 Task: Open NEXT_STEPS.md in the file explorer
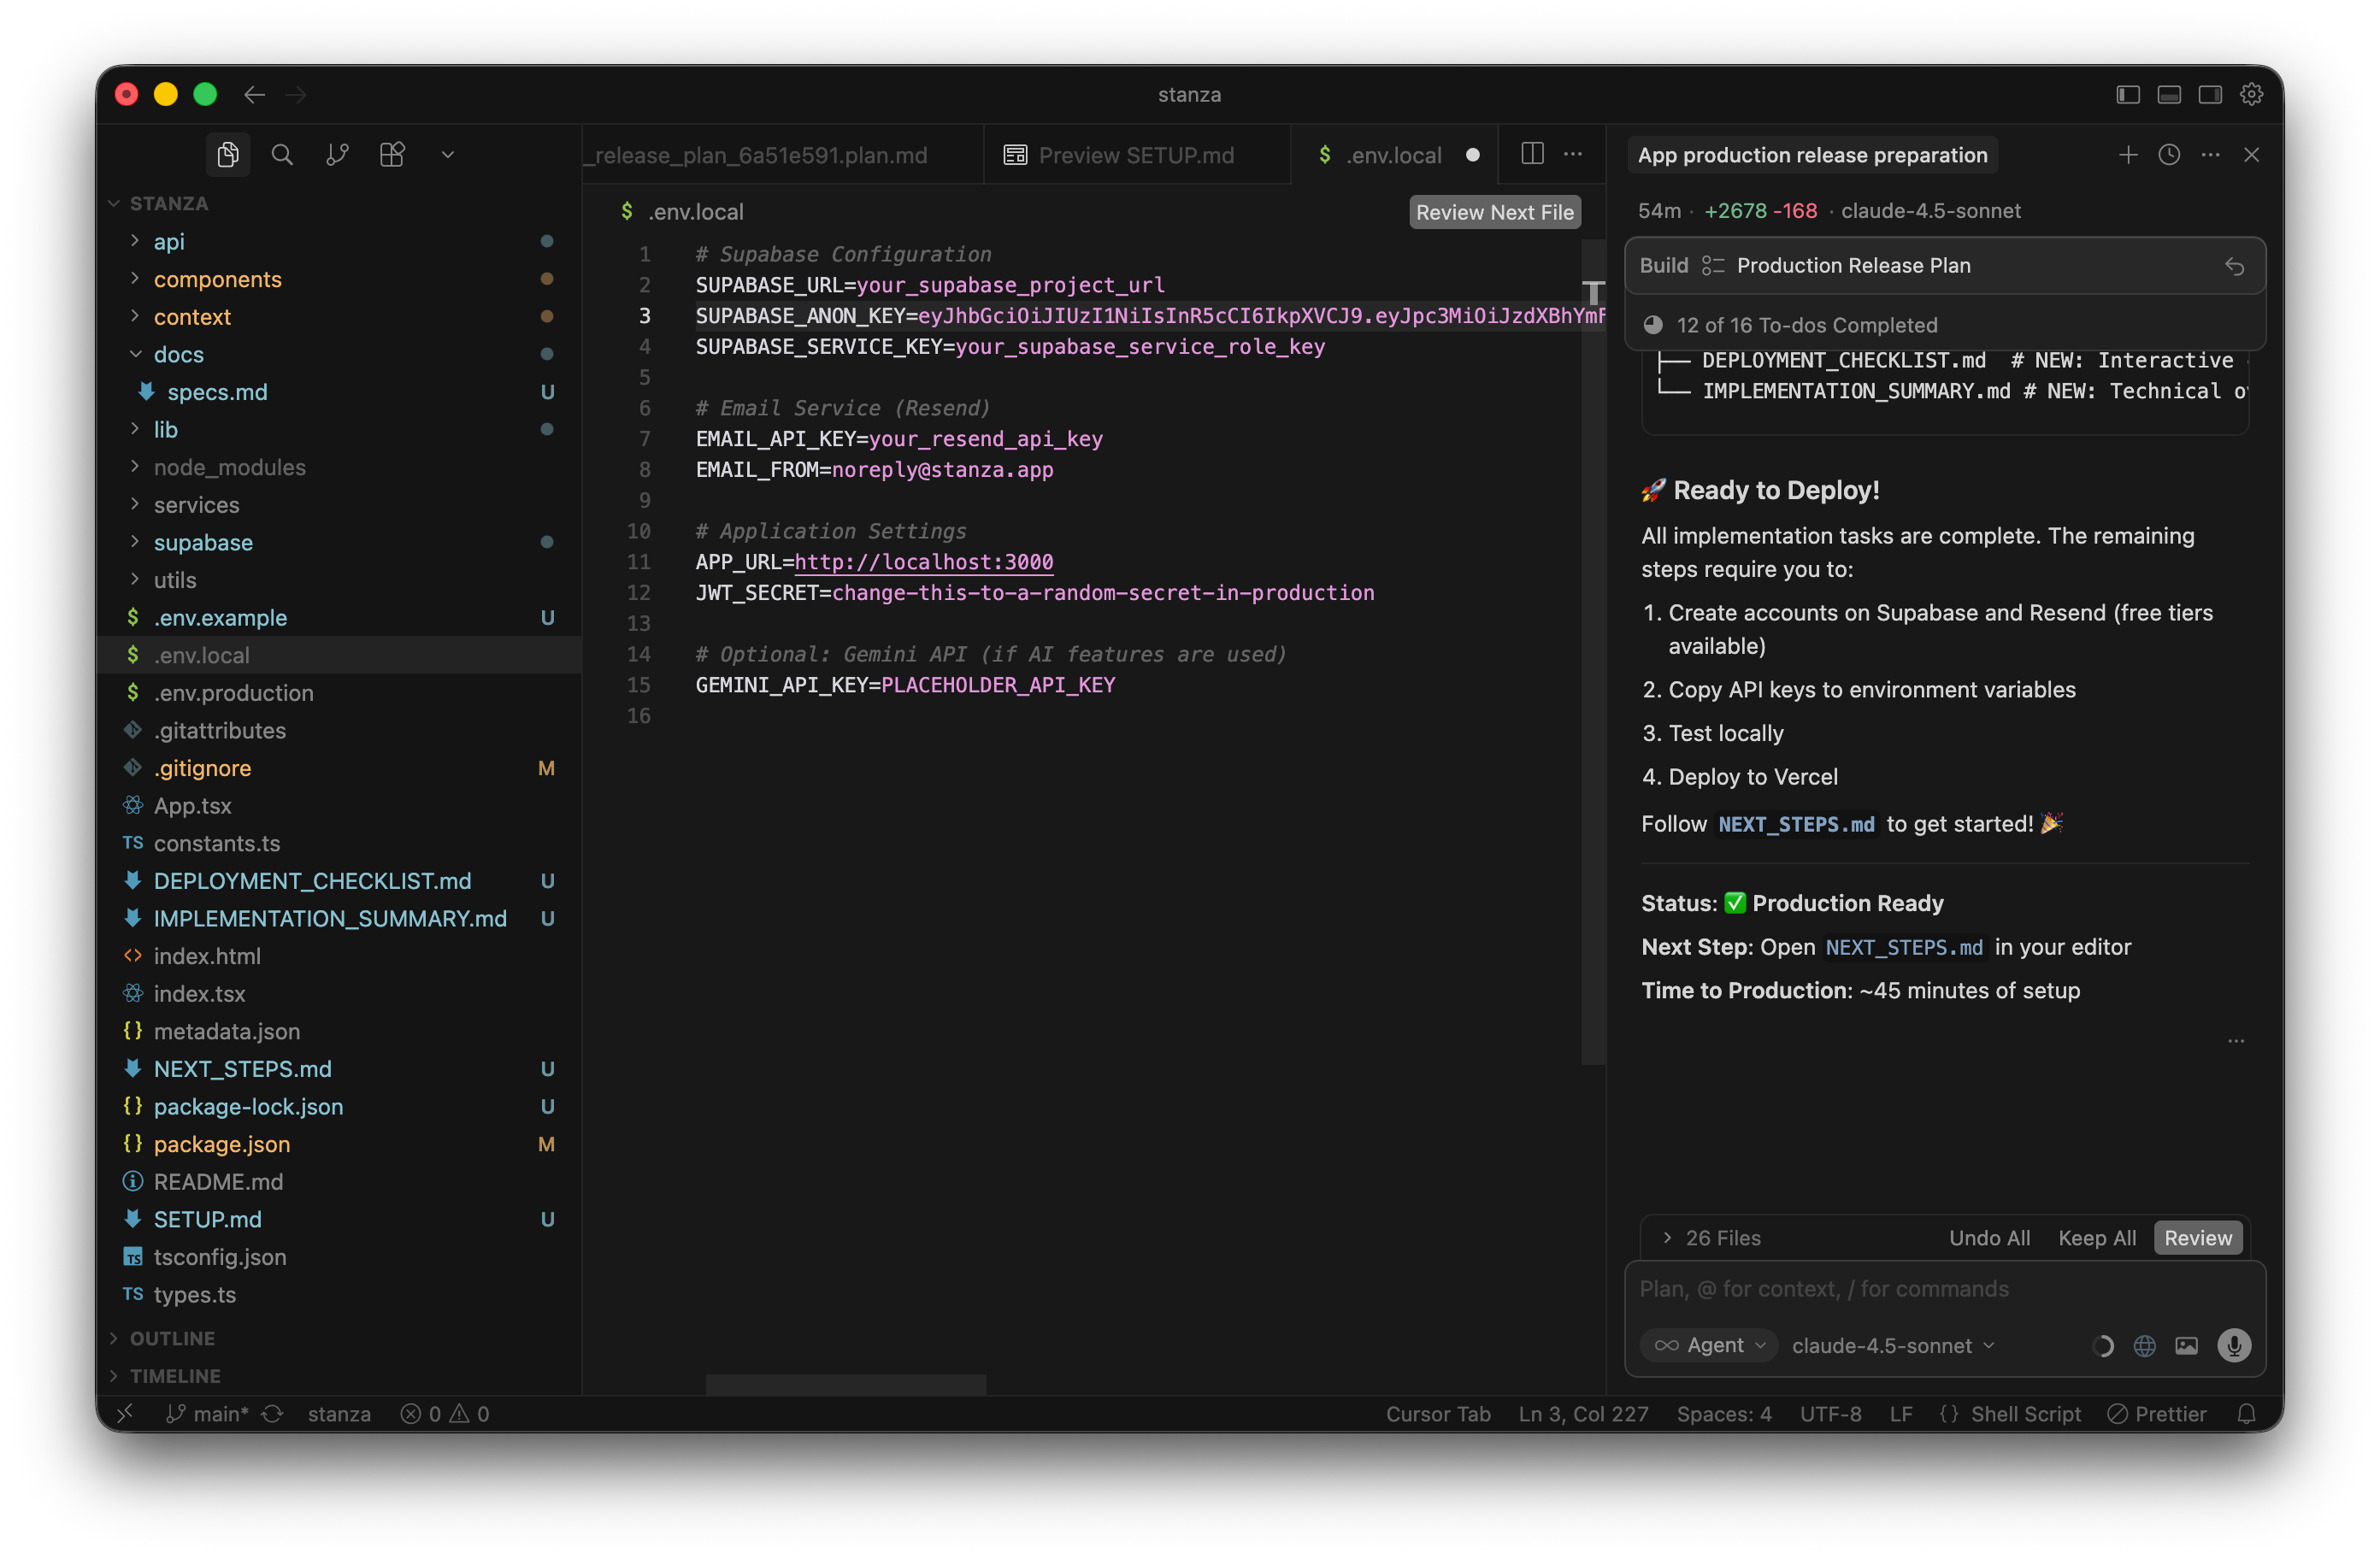(x=242, y=1068)
